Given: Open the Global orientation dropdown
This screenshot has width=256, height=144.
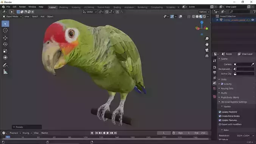Looking at the screenshot, I should click(x=90, y=12).
